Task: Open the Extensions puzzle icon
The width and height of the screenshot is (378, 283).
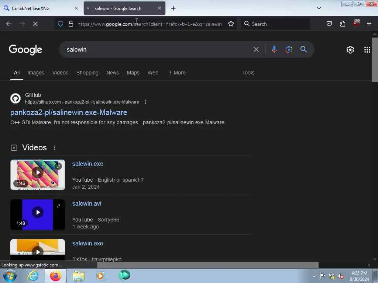Action: 343,24
